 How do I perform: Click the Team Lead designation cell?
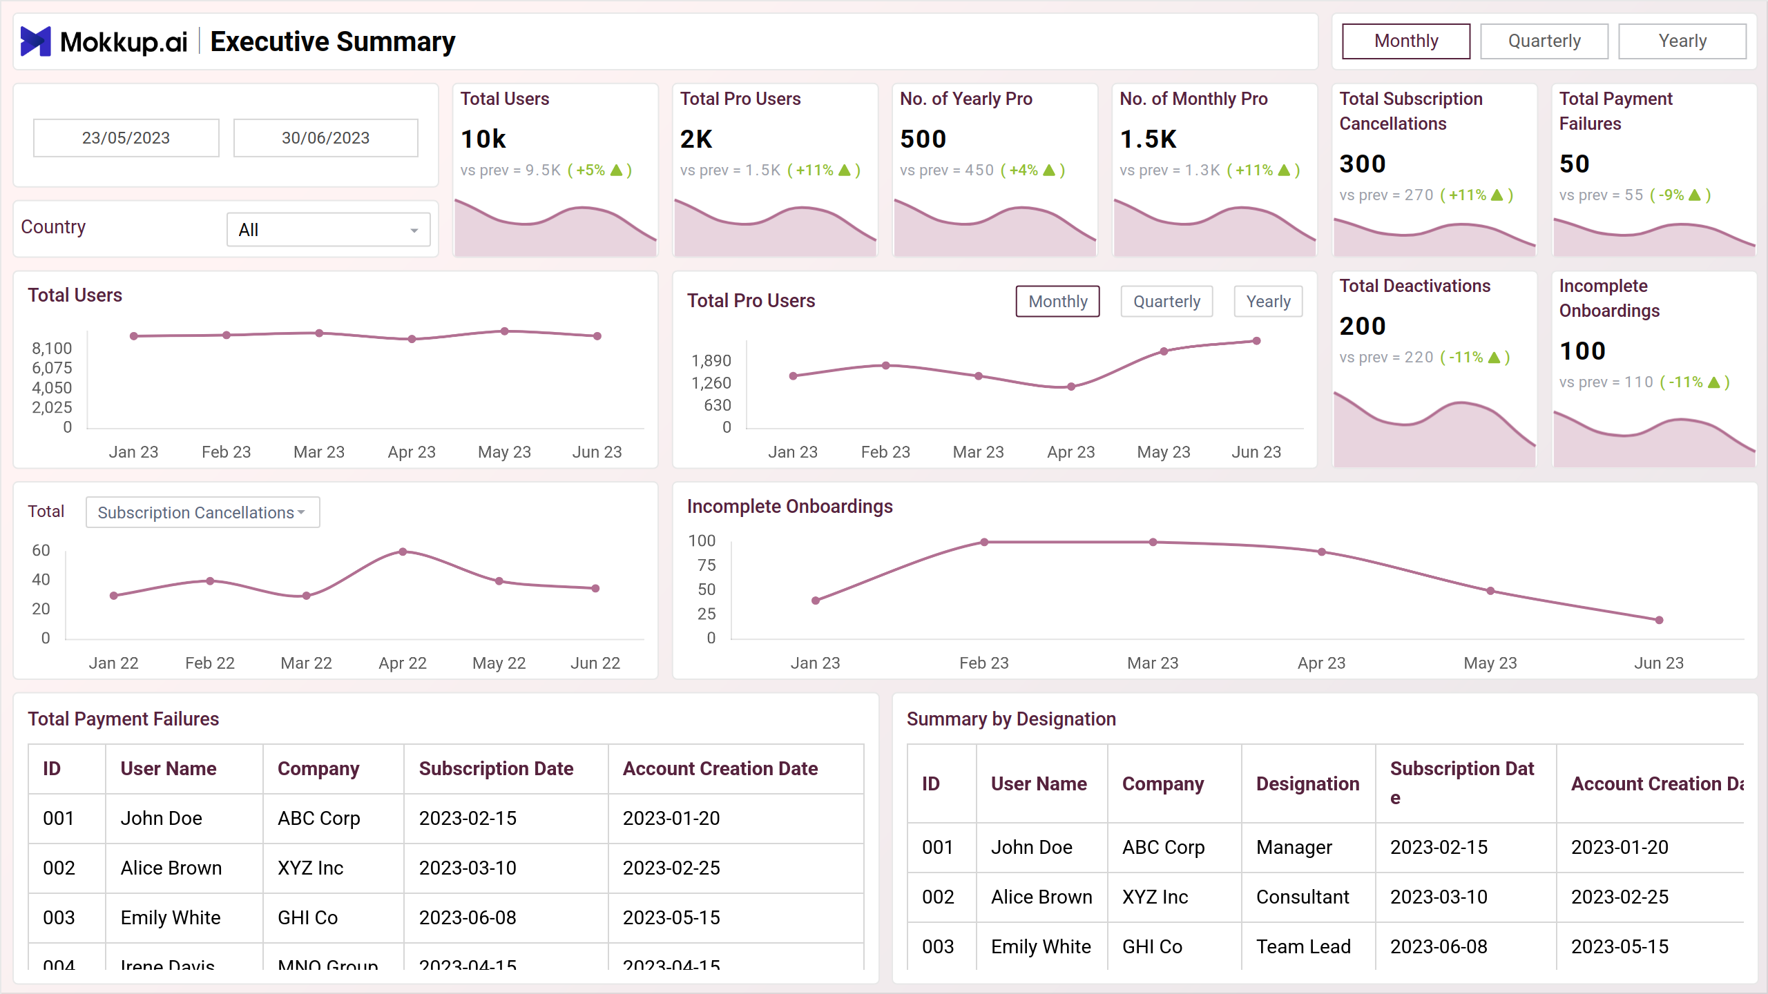(x=1303, y=946)
